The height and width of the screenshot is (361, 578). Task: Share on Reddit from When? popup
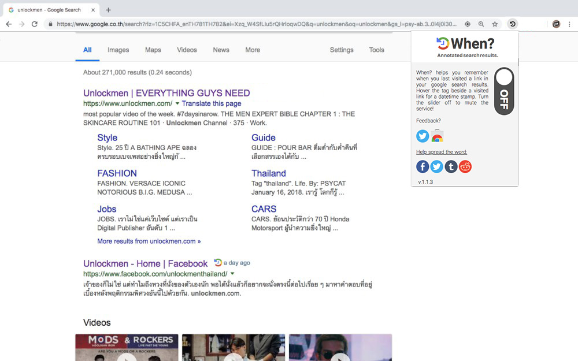click(x=465, y=166)
